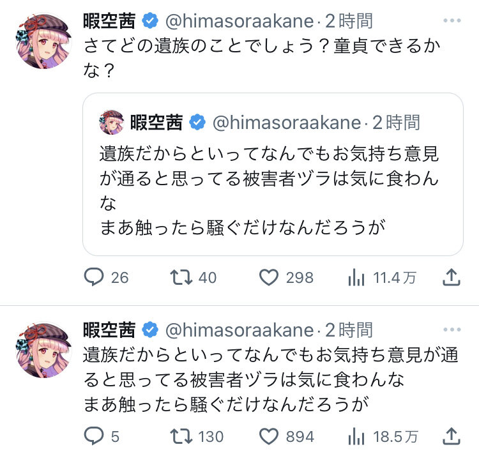Image resolution: width=479 pixels, height=463 pixels.
Task: Reply to the first tweet with 26 replies
Action: tap(94, 277)
